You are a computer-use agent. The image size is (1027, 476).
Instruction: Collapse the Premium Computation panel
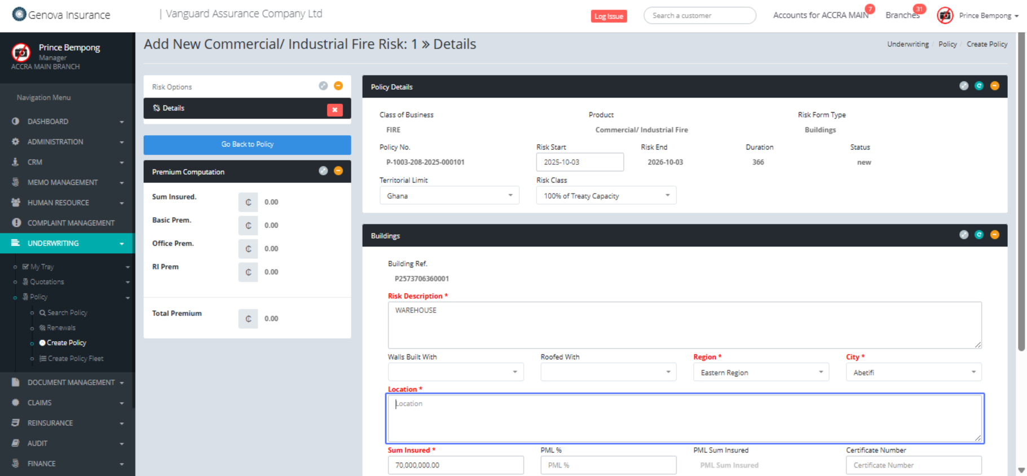pos(338,171)
